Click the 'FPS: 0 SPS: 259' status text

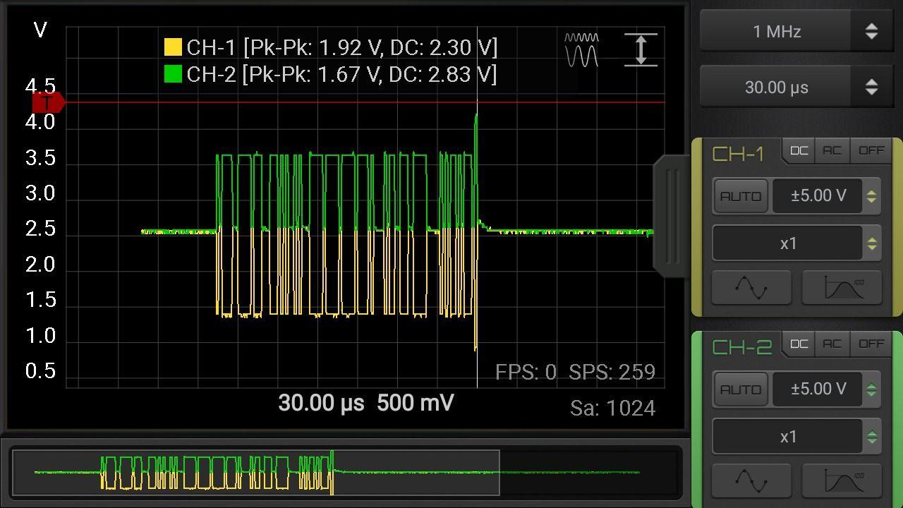(x=576, y=372)
